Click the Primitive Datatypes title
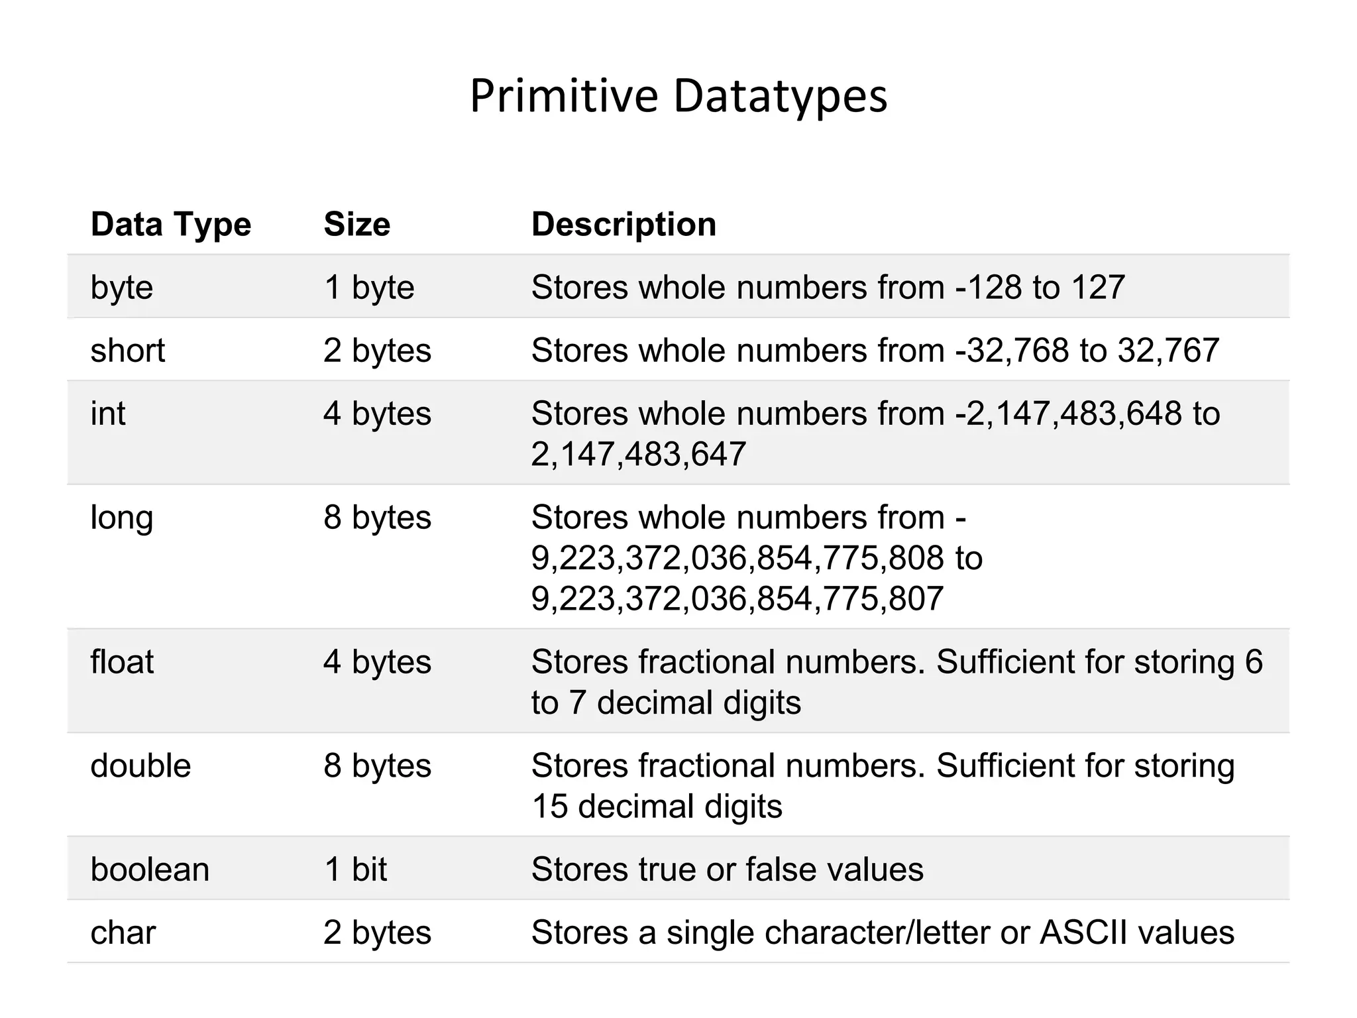 (678, 97)
